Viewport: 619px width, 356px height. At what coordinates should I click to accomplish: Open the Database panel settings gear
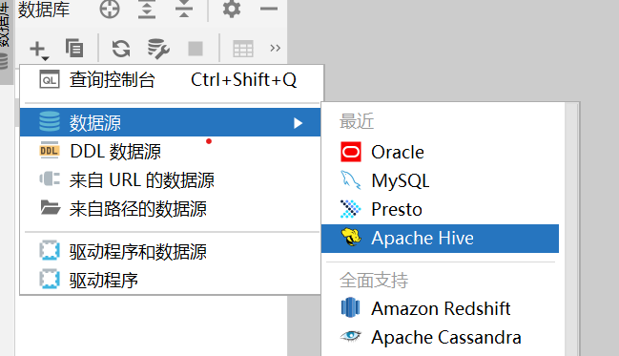(x=232, y=9)
